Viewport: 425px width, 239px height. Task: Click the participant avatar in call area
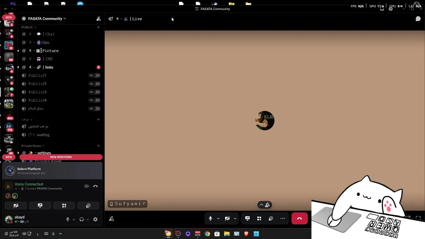265,120
